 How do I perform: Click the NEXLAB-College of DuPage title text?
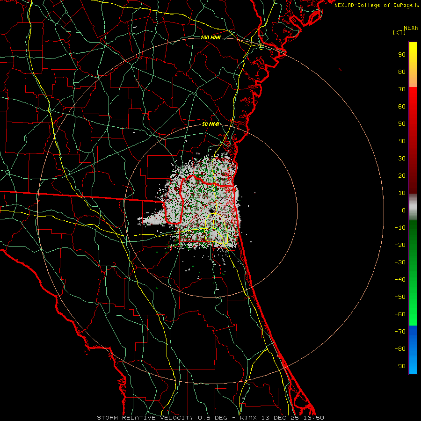(x=374, y=5)
